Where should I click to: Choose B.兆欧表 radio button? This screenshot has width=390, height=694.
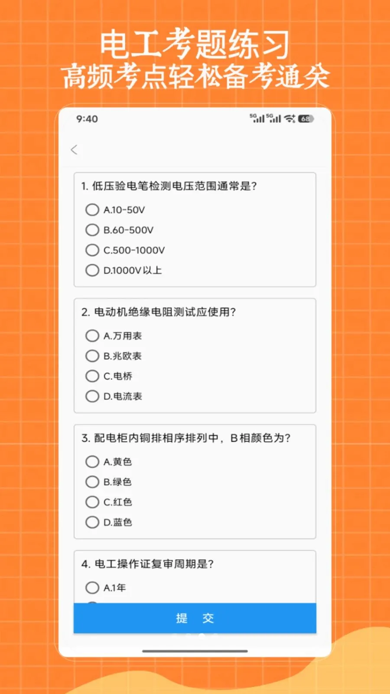tap(92, 356)
